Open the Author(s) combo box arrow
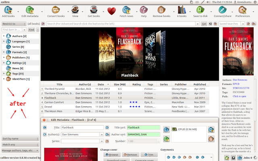The width and height of the screenshot is (258, 161). pos(102,135)
